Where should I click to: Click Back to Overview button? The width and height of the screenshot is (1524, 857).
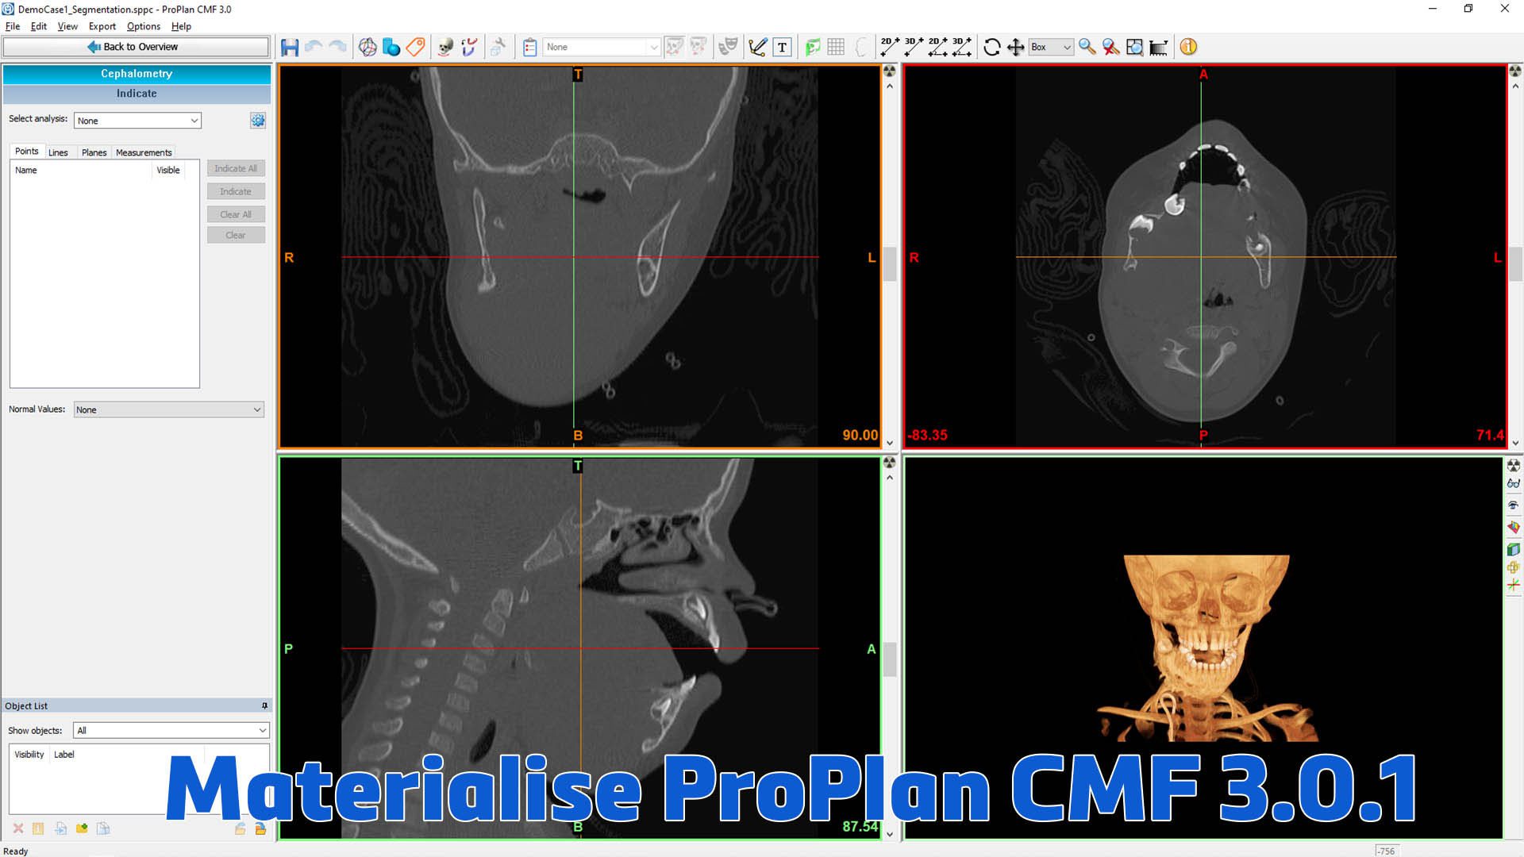coord(136,47)
